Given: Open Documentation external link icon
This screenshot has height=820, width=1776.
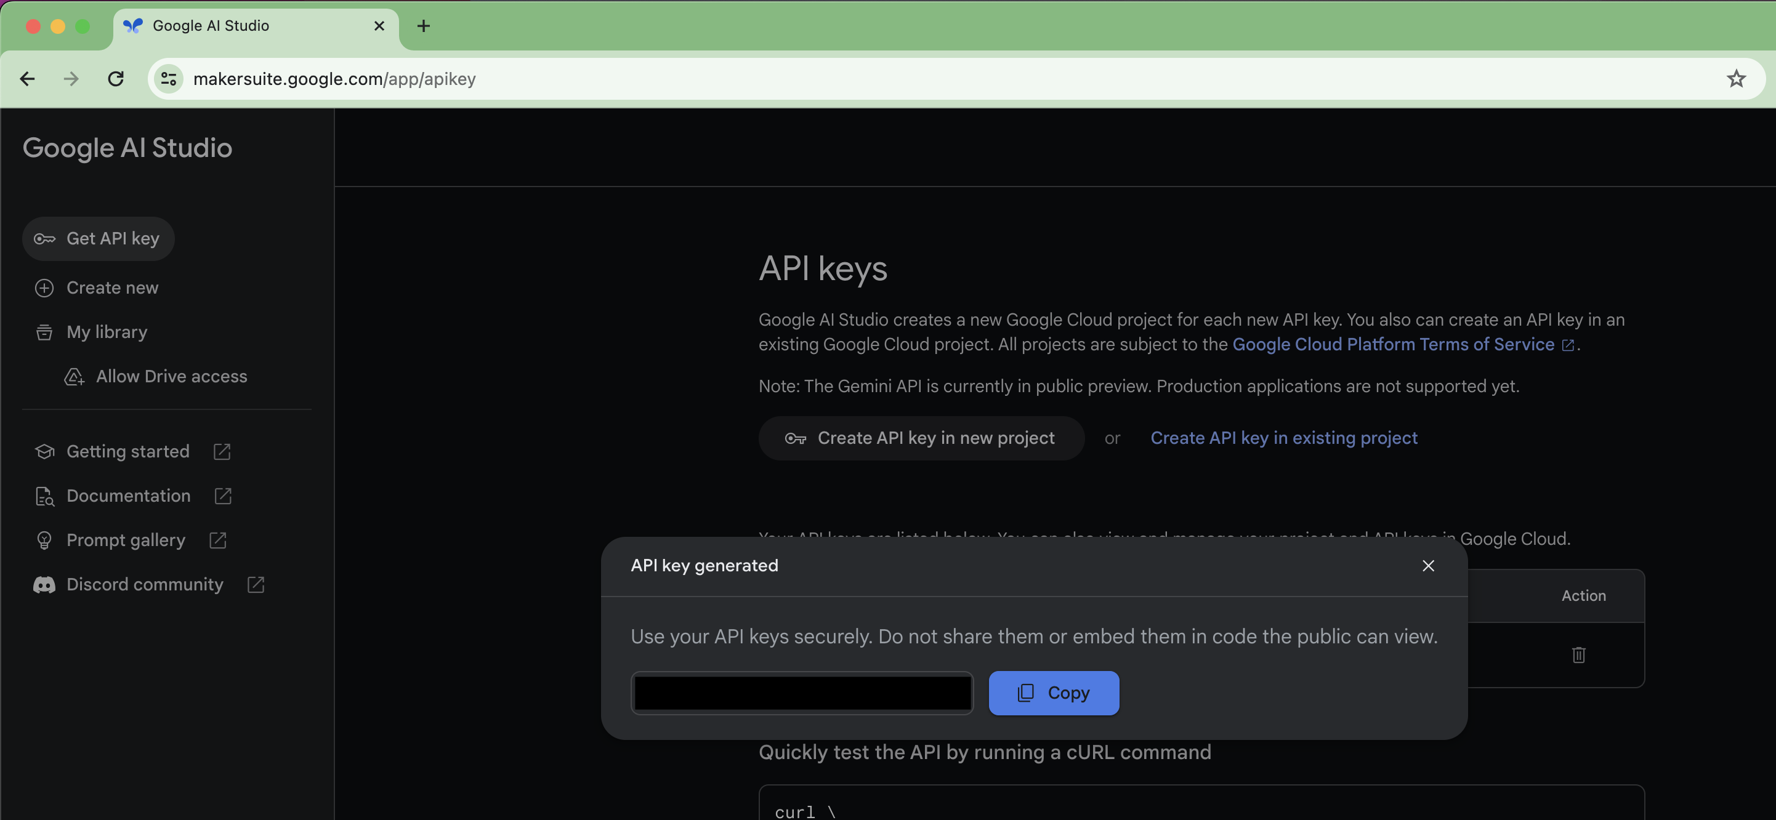Looking at the screenshot, I should tap(223, 496).
